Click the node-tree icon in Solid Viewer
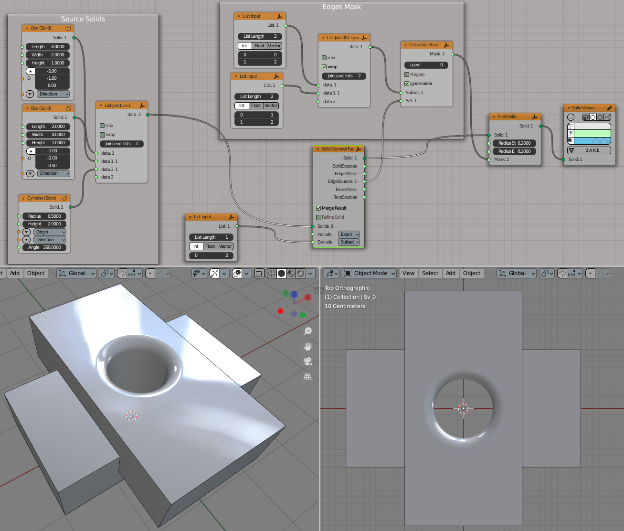The image size is (624, 531). pyautogui.click(x=607, y=117)
